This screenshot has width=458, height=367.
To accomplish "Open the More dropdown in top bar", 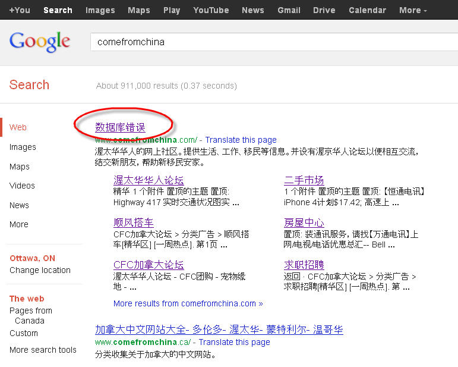I will click(413, 10).
